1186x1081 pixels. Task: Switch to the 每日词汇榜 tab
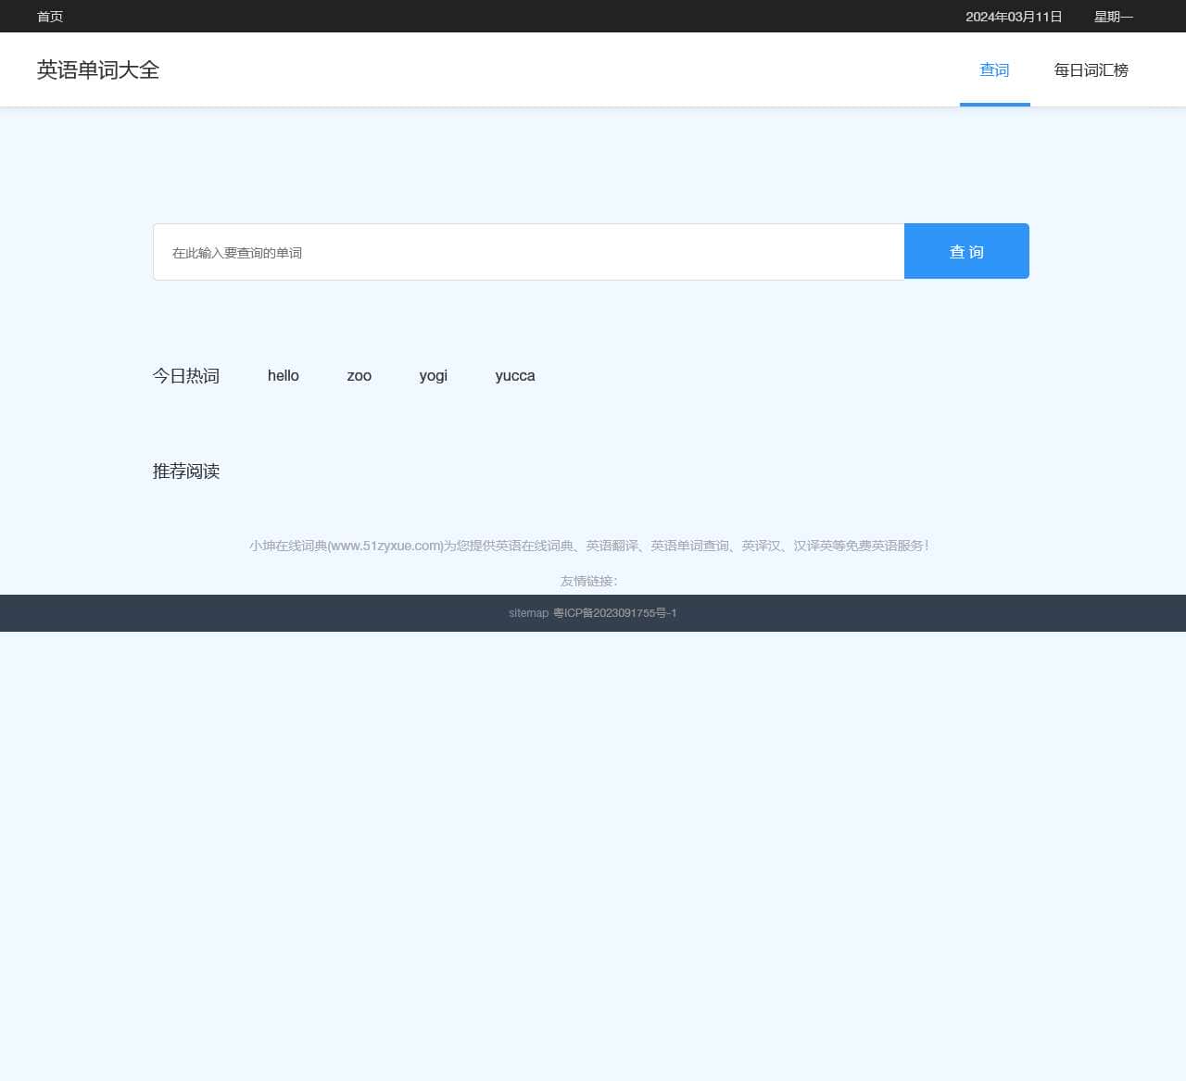tap(1091, 70)
